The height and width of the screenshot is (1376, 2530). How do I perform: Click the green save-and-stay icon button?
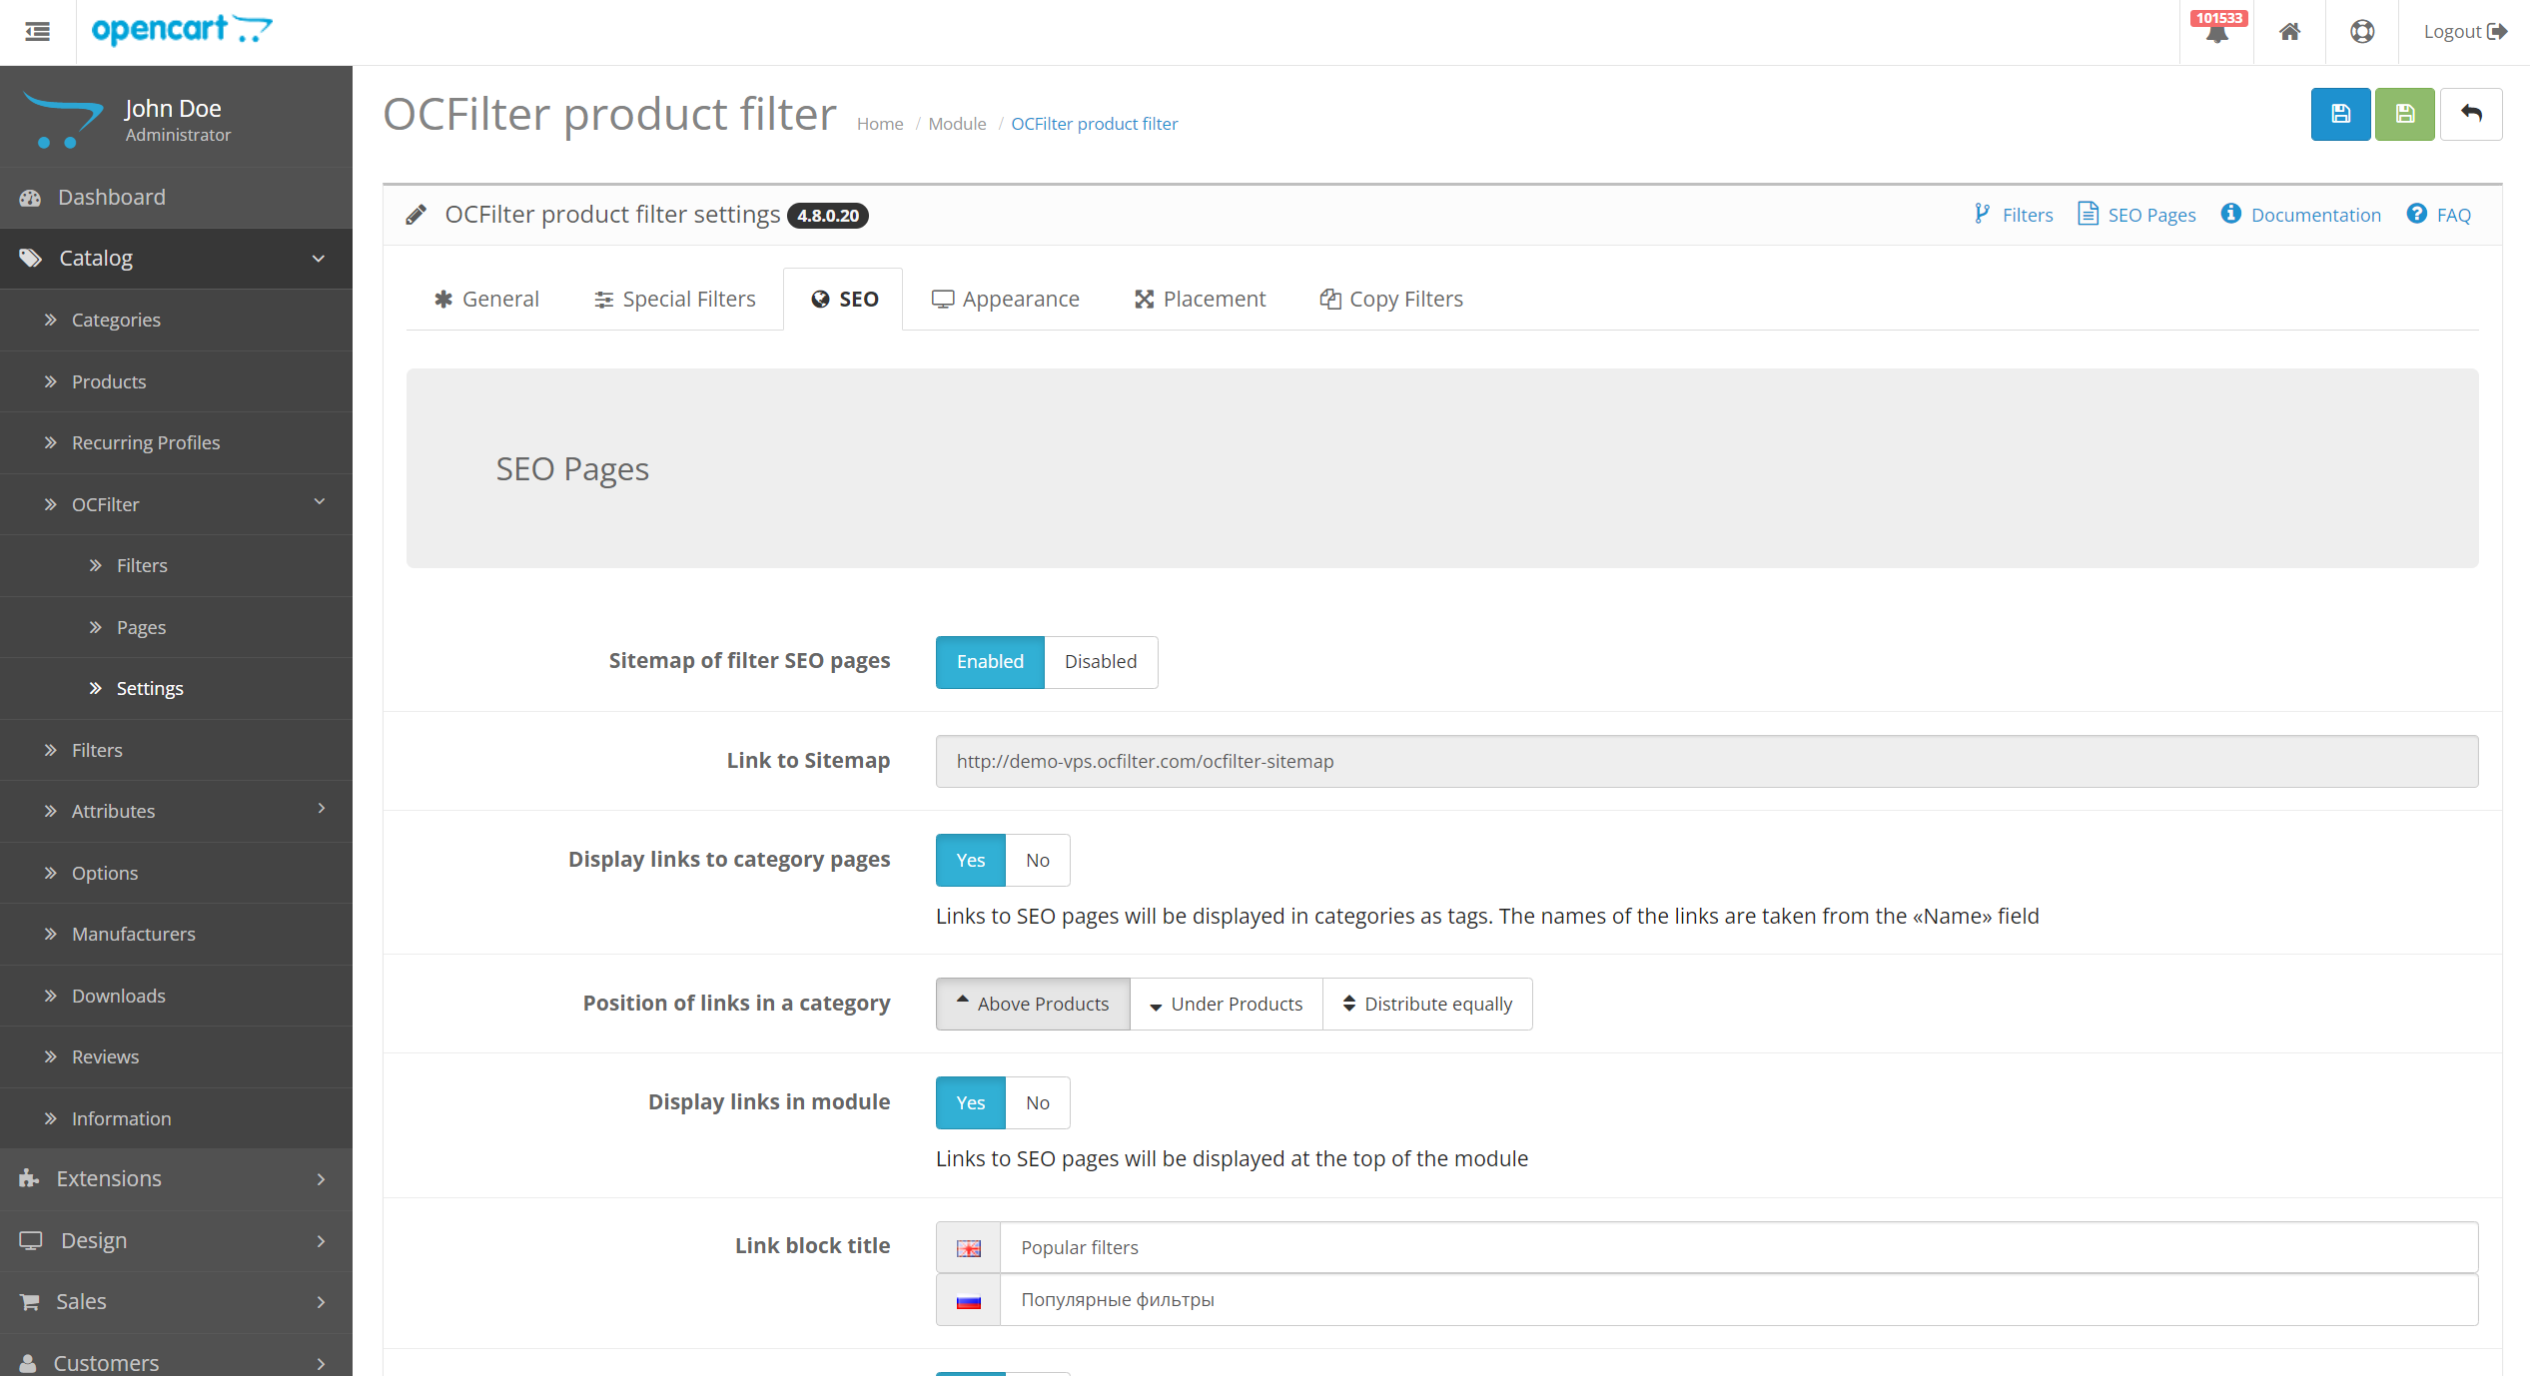click(2404, 114)
